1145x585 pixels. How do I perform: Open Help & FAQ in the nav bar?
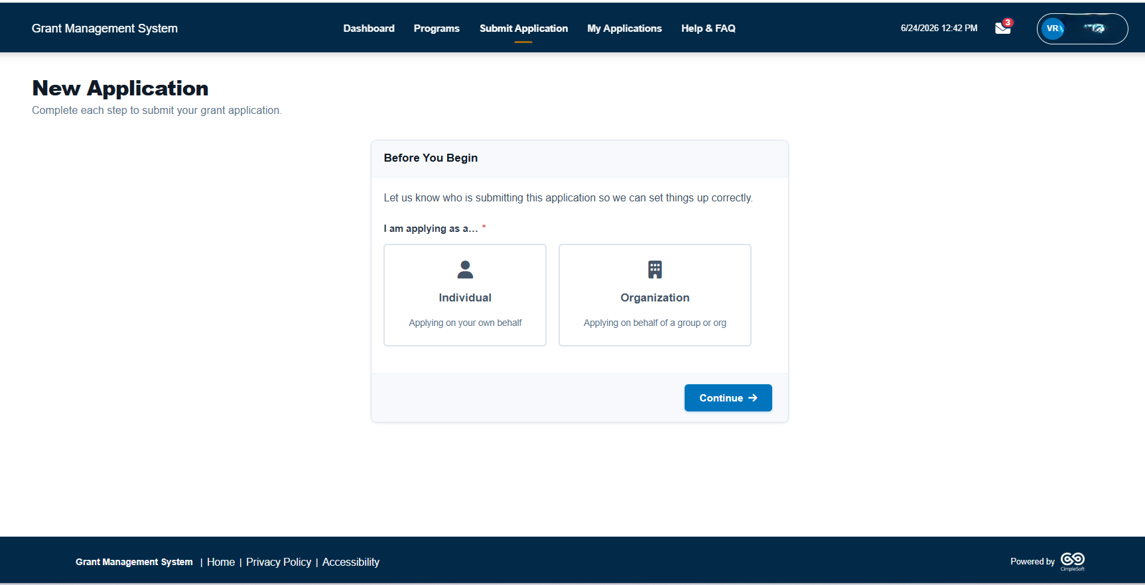(708, 28)
